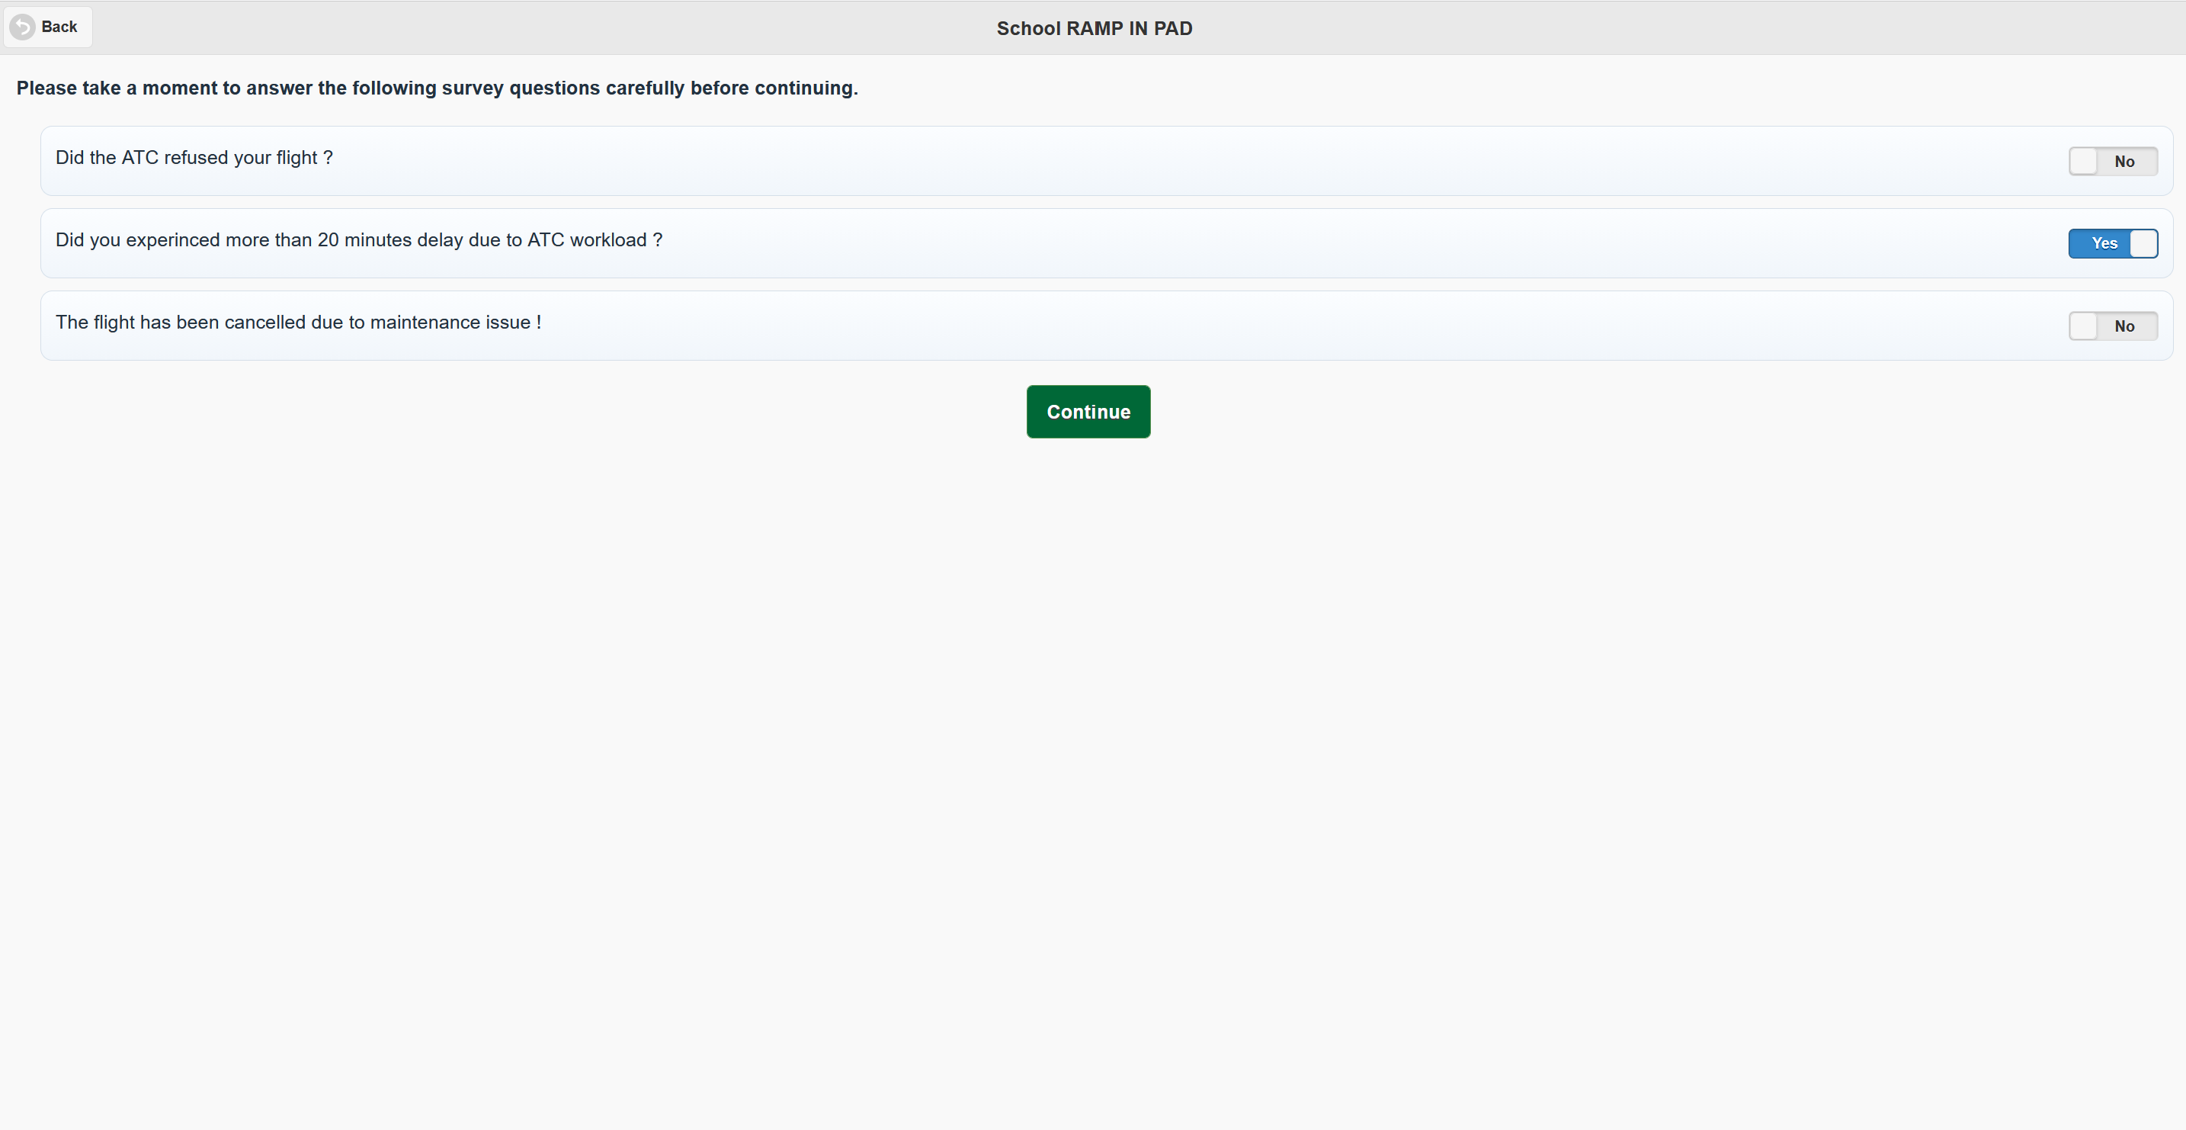Toggle the maintenance cancellation switch
This screenshot has height=1130, width=2186.
2112,326
